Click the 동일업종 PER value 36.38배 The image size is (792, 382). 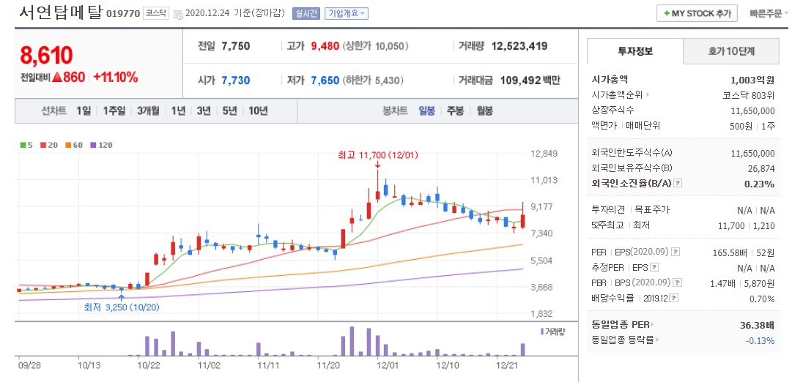click(x=757, y=325)
